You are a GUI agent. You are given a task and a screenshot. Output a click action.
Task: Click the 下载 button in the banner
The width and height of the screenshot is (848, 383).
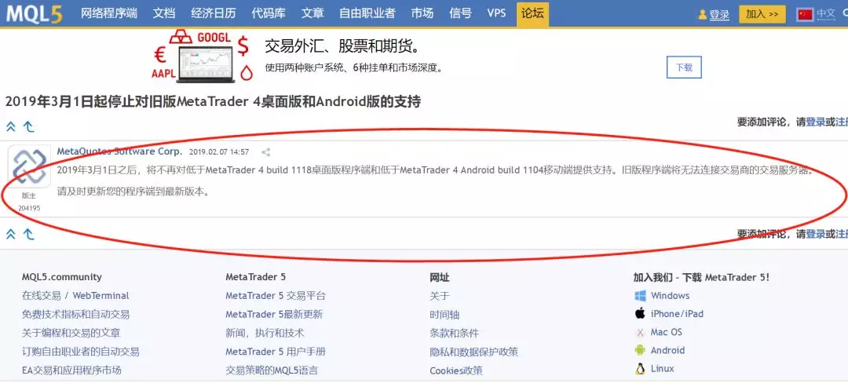(684, 67)
